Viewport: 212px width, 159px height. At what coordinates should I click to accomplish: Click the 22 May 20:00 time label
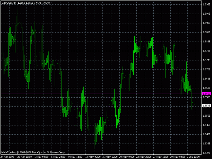(x=144, y=157)
